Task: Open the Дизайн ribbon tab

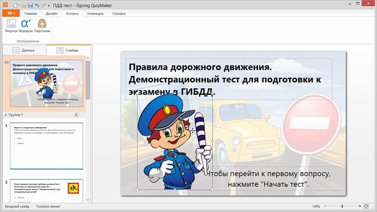Action: [51, 14]
